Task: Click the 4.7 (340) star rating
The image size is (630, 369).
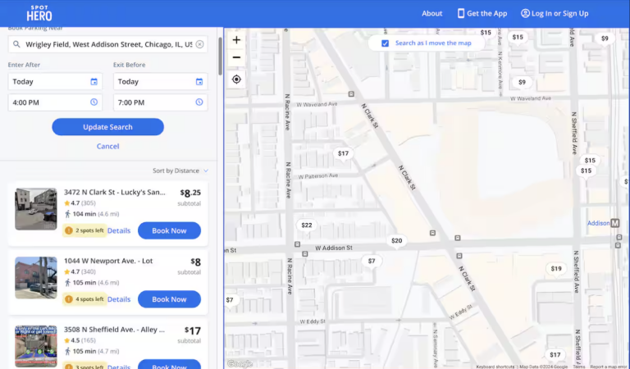Action: 80,272
